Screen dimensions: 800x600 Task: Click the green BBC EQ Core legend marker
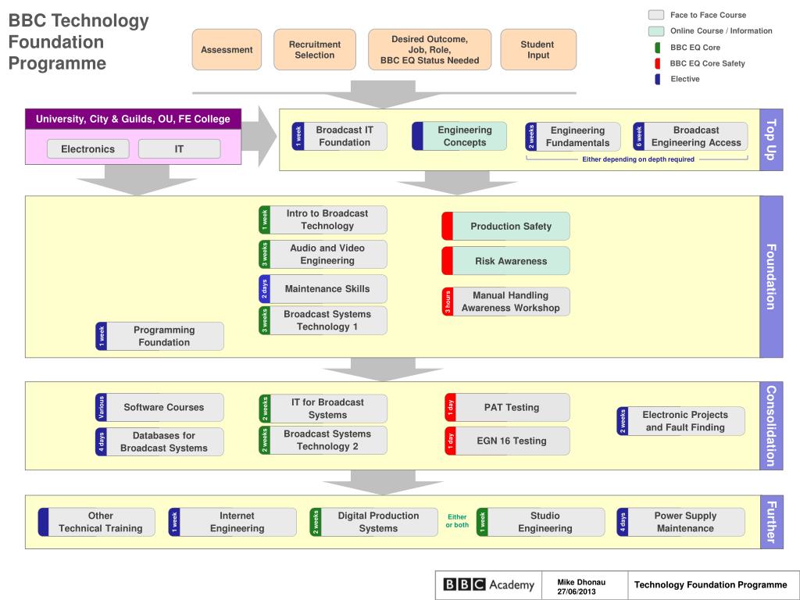pos(658,48)
